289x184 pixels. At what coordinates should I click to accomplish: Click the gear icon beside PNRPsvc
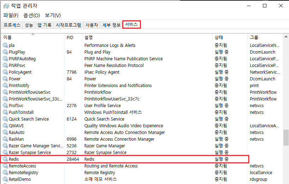tap(5, 65)
